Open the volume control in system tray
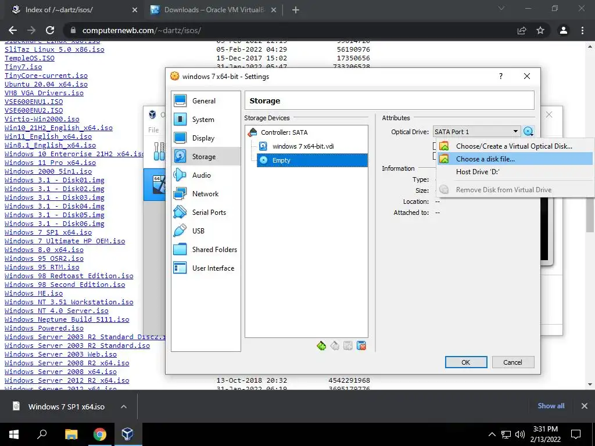 pos(520,434)
